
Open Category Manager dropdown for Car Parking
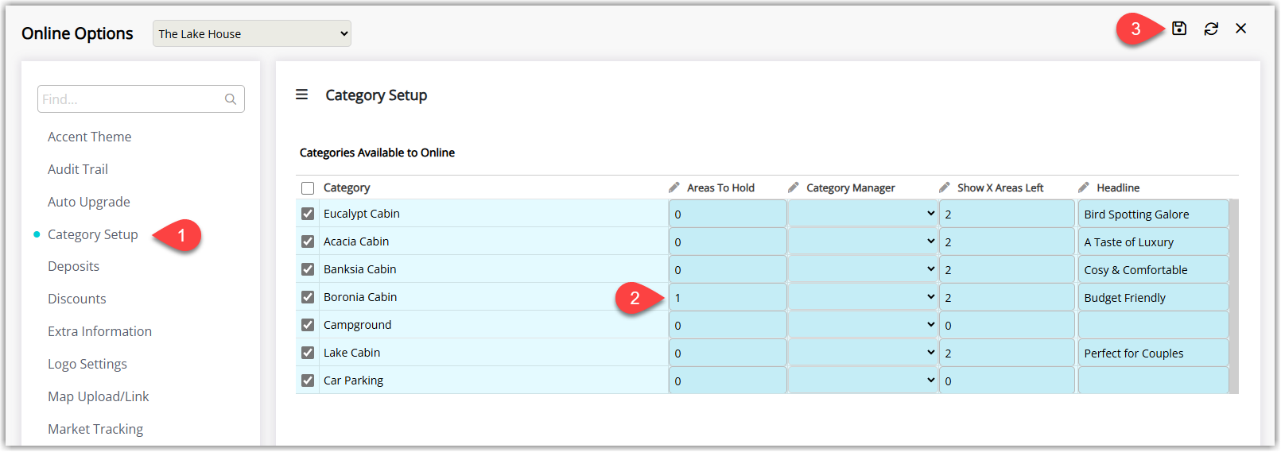(x=863, y=381)
